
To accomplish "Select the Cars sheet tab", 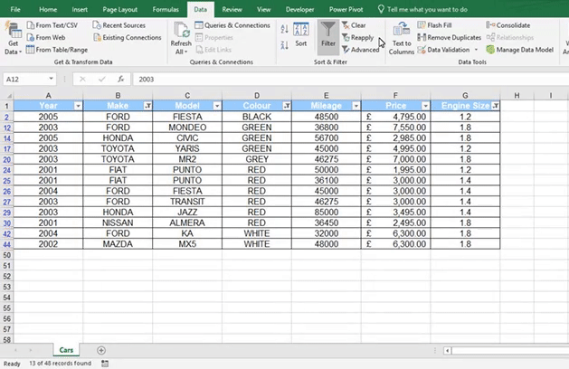I will (x=67, y=350).
